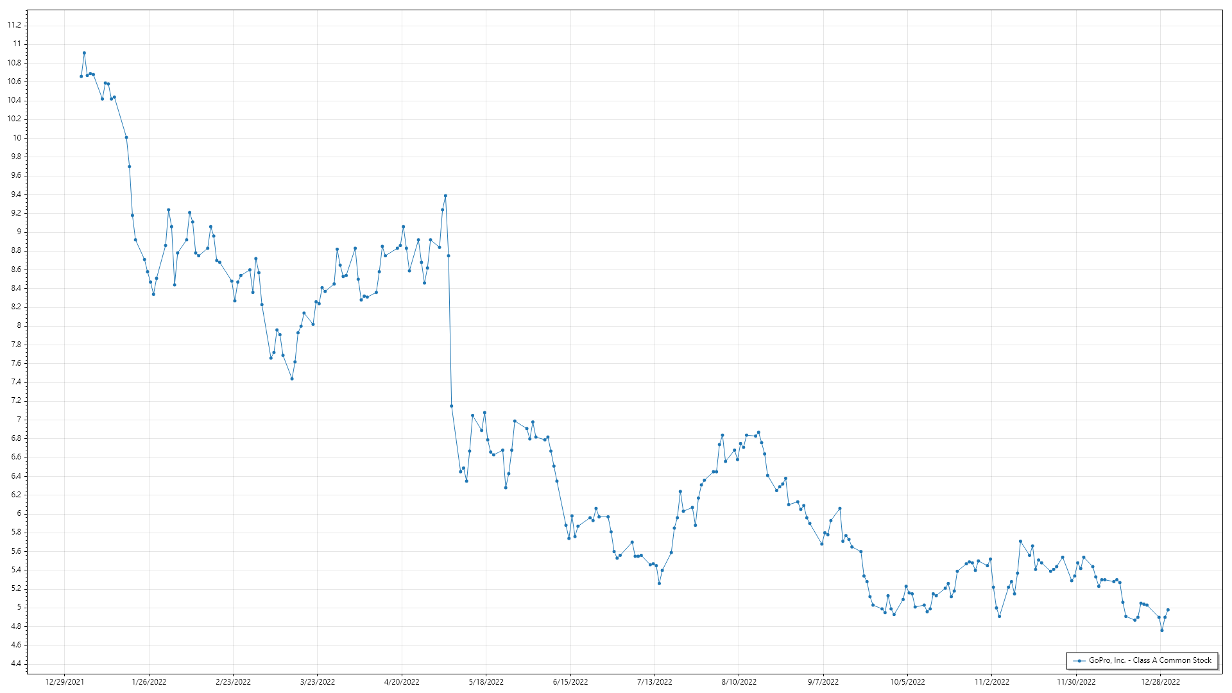Click the low data point near 7.44 in March
Screen dimensions: 1232x693
292,379
